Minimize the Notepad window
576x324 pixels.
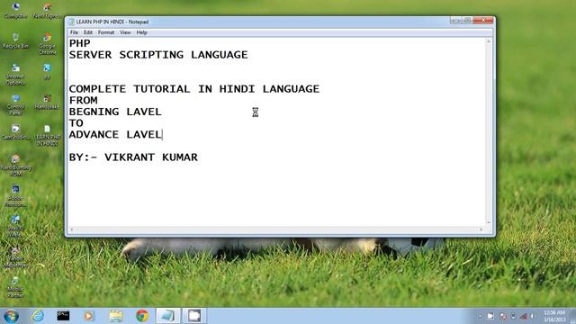455,21
